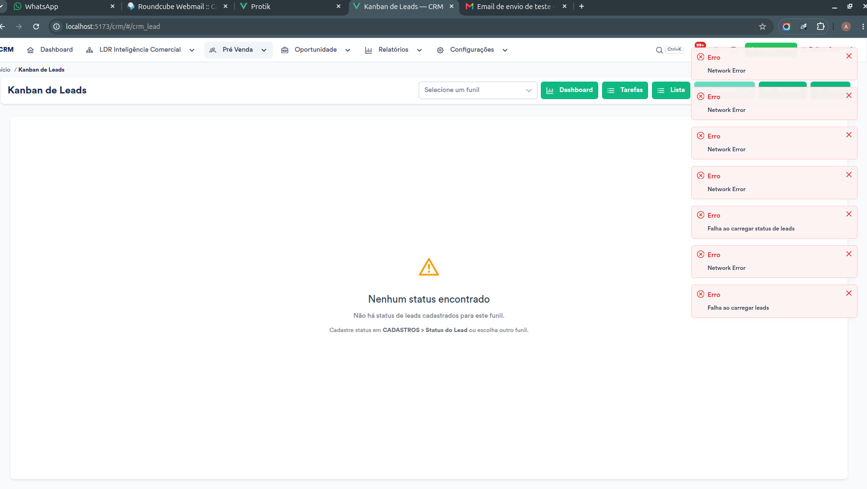Click 'Não há status de leads cadastrados' message

(429, 315)
